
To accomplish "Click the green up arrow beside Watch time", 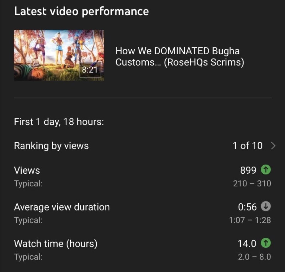I will click(266, 243).
